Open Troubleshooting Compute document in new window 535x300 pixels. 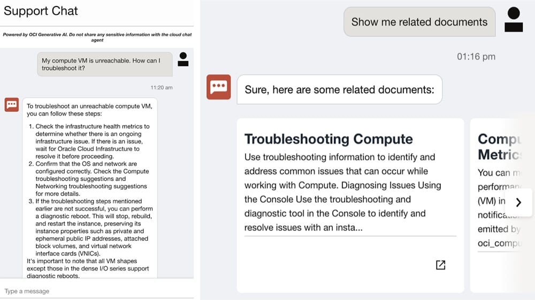[x=440, y=265]
